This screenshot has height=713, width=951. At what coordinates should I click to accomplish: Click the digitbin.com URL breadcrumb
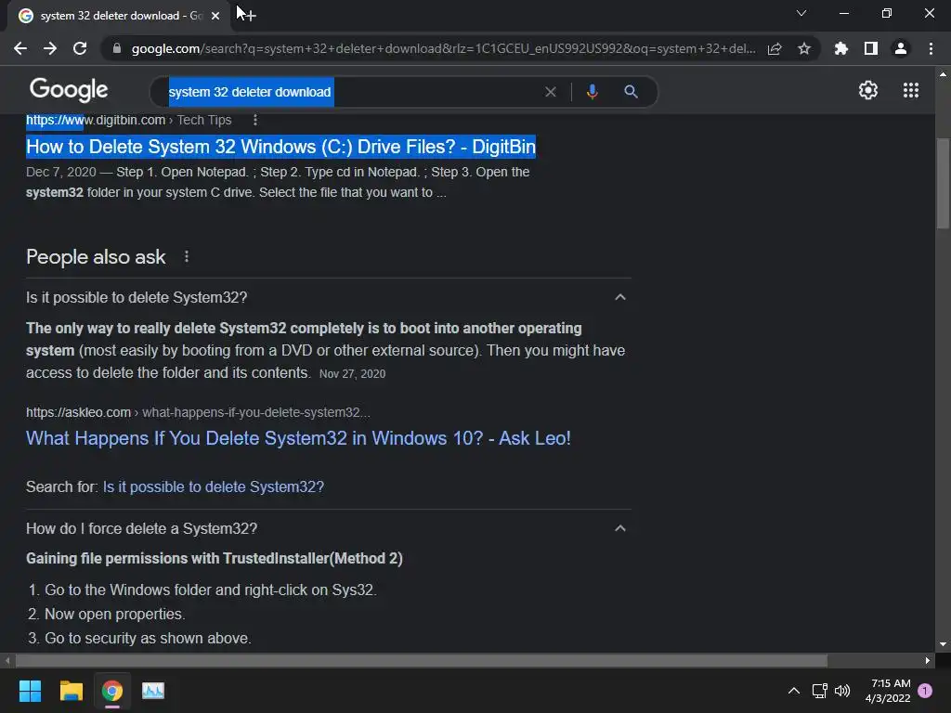128,120
